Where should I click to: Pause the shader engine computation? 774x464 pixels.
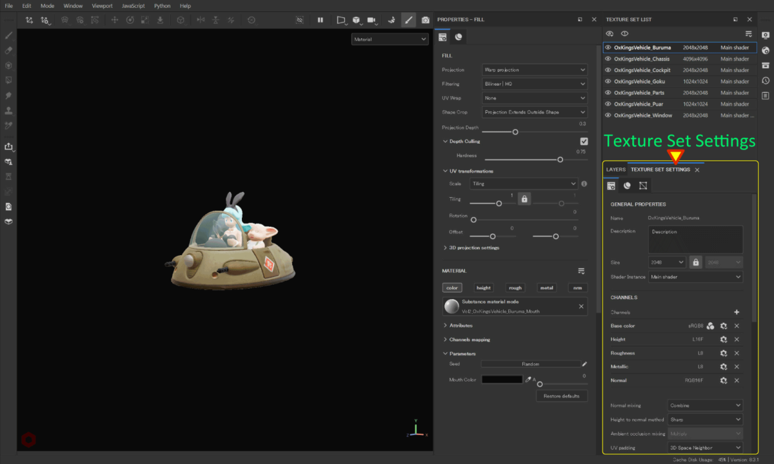coord(320,20)
